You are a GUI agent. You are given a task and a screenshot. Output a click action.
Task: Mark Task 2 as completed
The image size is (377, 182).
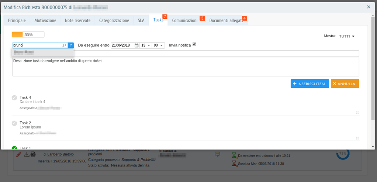[14, 123]
